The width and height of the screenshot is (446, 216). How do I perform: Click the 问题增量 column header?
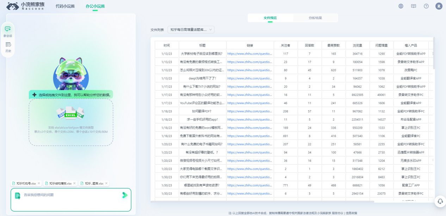pos(382,45)
